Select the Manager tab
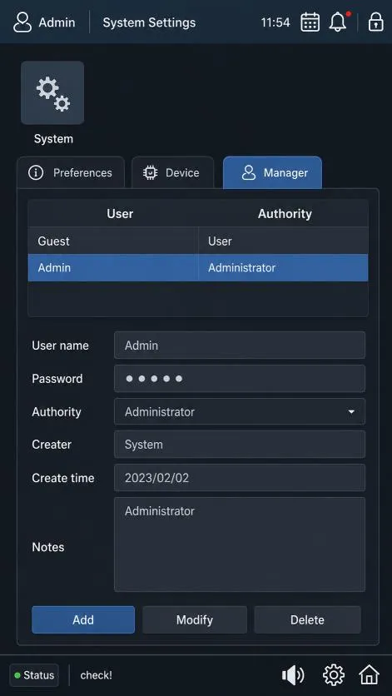The width and height of the screenshot is (392, 696). pos(272,172)
